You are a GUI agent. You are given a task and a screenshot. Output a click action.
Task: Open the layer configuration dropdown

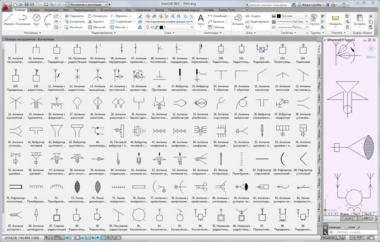pyautogui.click(x=169, y=21)
